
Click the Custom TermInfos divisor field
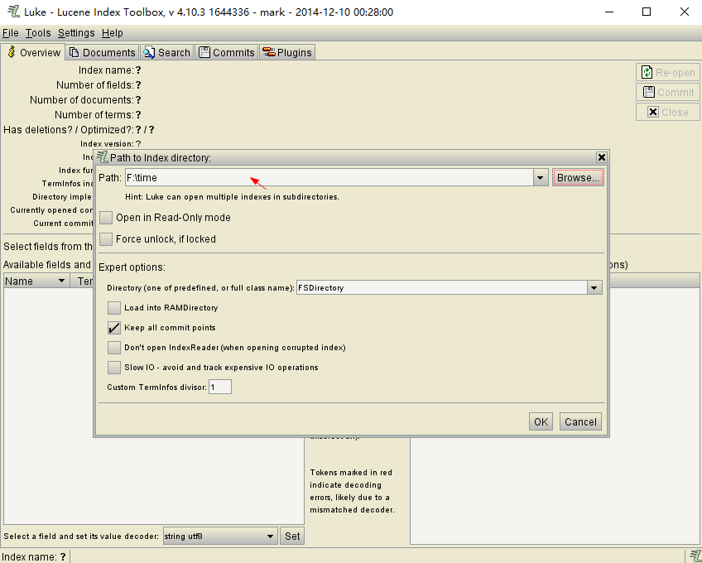(x=220, y=387)
